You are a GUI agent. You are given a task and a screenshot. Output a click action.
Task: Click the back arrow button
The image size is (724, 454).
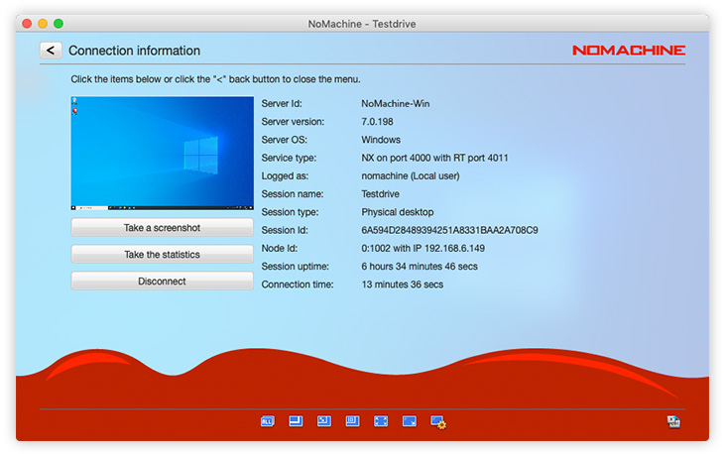pyautogui.click(x=51, y=51)
